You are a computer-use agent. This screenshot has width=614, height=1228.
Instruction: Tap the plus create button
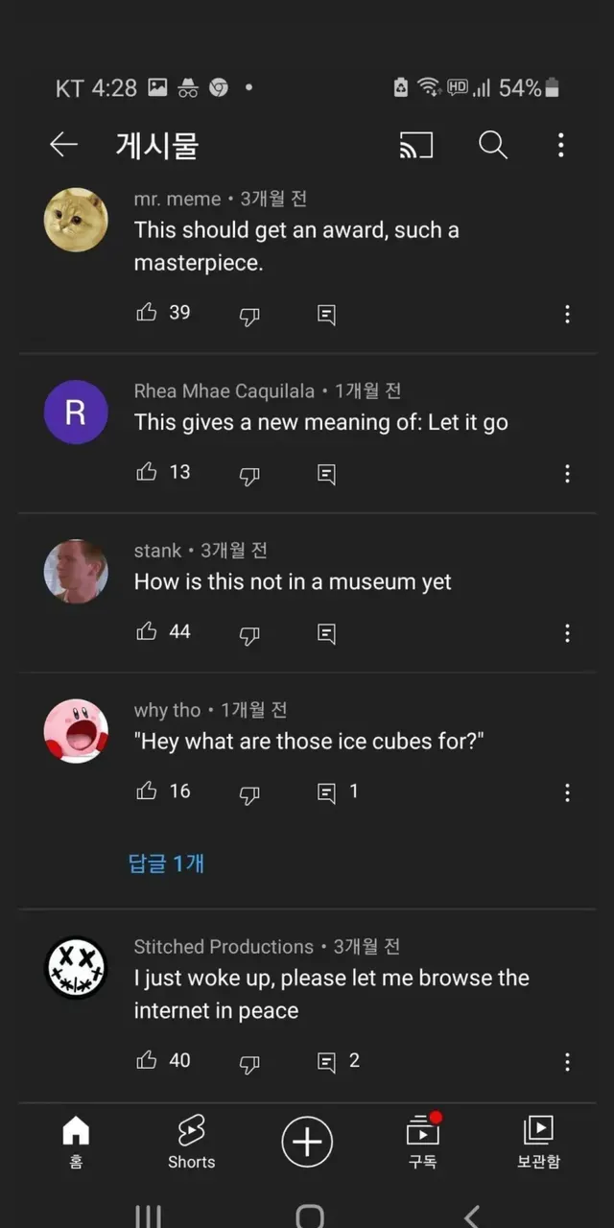(x=307, y=1143)
